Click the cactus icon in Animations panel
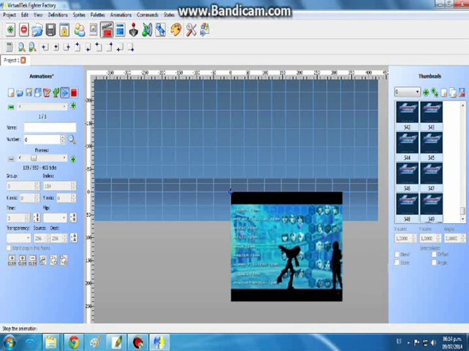This screenshot has width=469, height=351. (56, 93)
